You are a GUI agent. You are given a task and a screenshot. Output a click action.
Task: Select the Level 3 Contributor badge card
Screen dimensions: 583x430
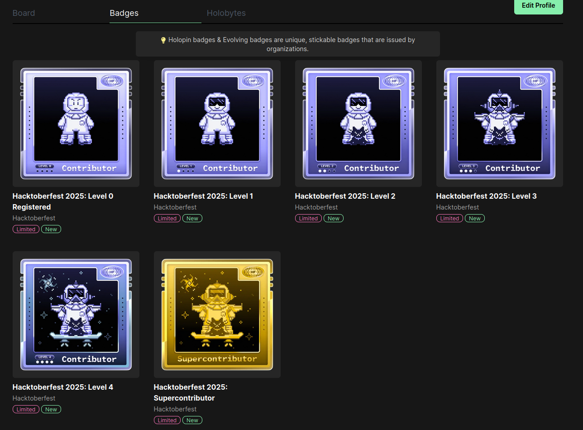coord(500,124)
